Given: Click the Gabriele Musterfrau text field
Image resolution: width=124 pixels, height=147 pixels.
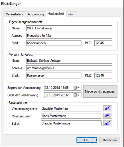Looking at the screenshot, I should 71,108.
